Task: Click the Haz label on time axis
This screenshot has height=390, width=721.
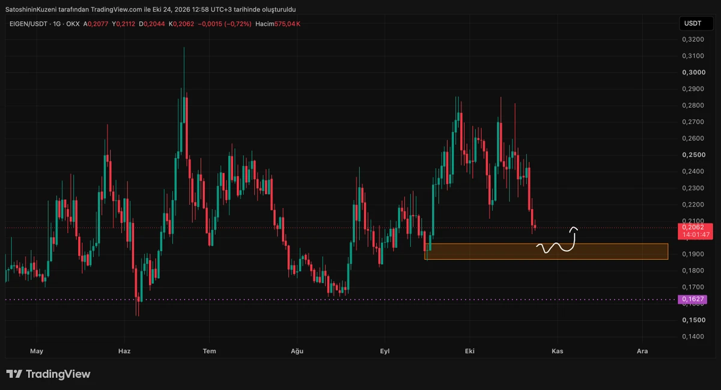Action: (124, 351)
